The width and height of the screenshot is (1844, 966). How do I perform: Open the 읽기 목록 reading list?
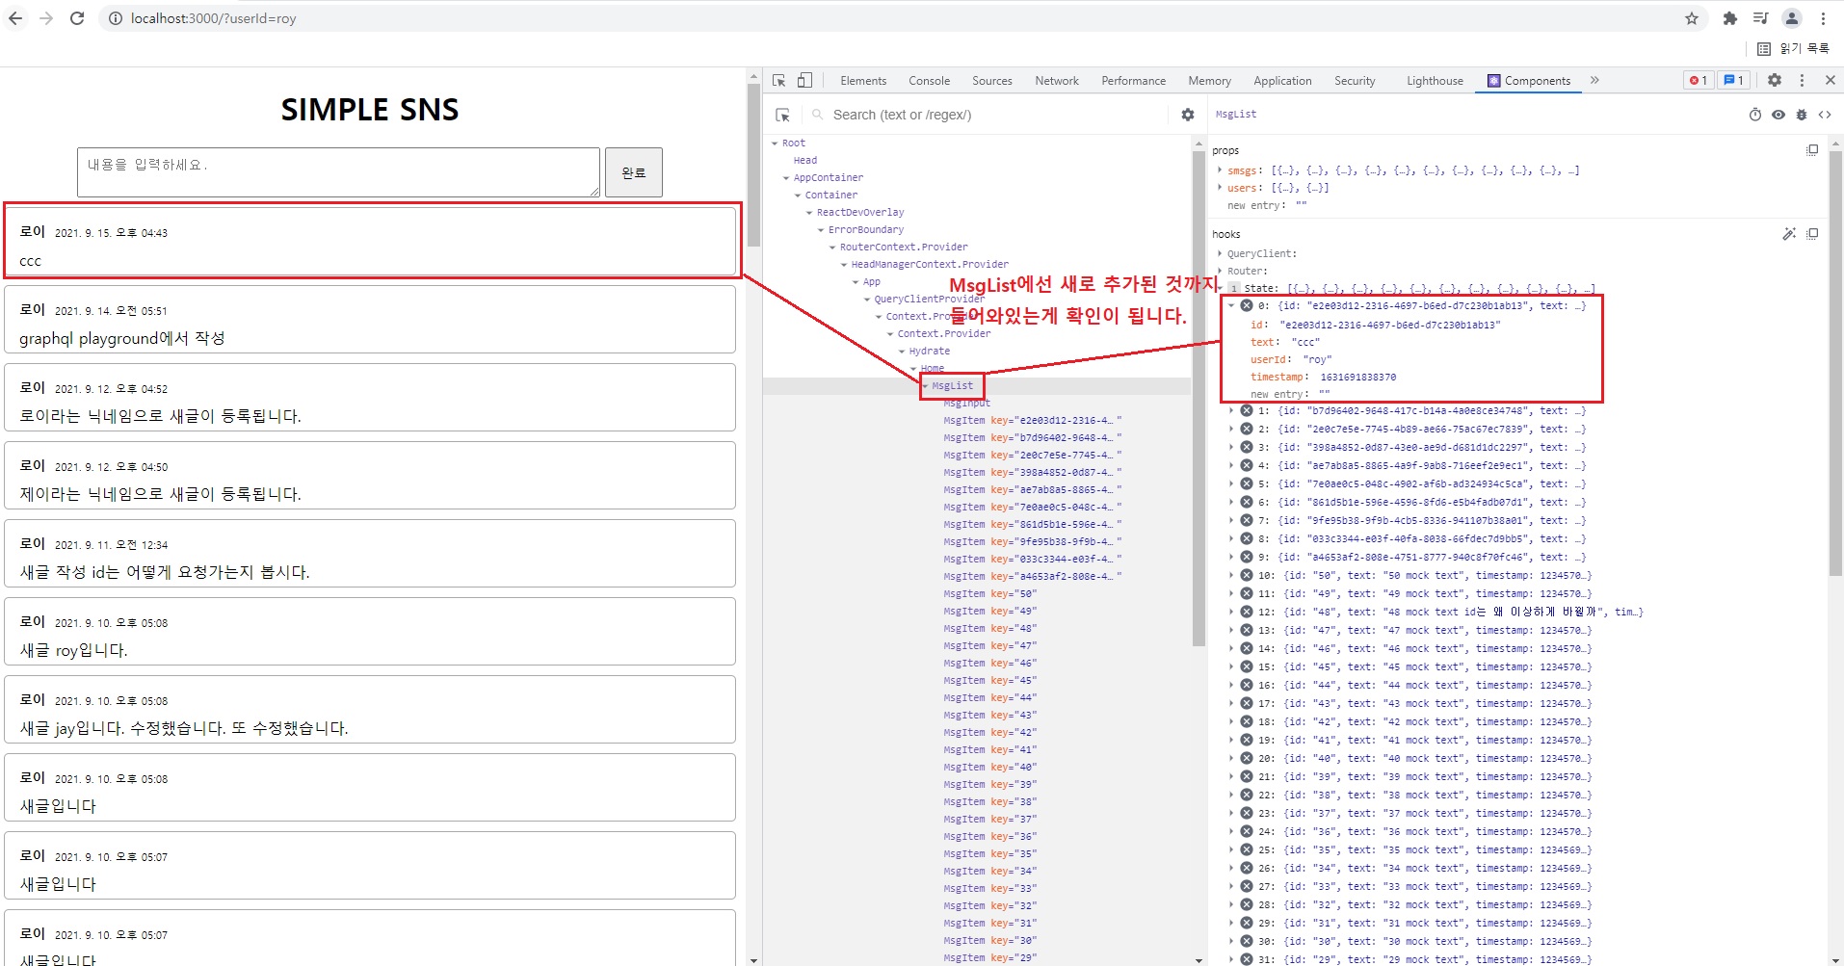coord(1793,48)
